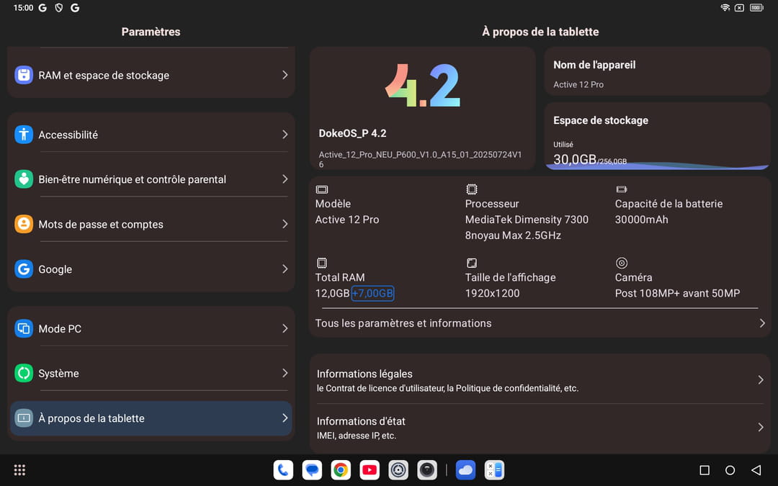Open Accessibilité settings

coord(151,135)
